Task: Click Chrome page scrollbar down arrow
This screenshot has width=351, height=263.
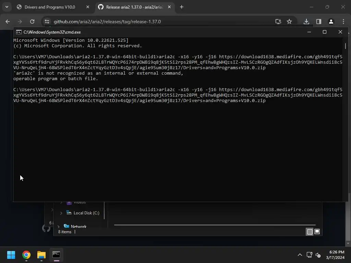Action: coord(348,243)
